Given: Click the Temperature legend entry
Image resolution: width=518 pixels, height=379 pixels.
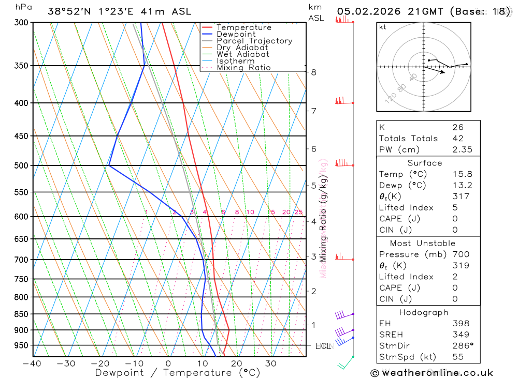Looking at the screenshot, I should [237, 27].
